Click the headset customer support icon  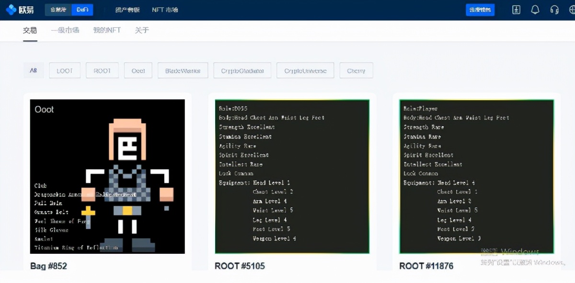[554, 9]
